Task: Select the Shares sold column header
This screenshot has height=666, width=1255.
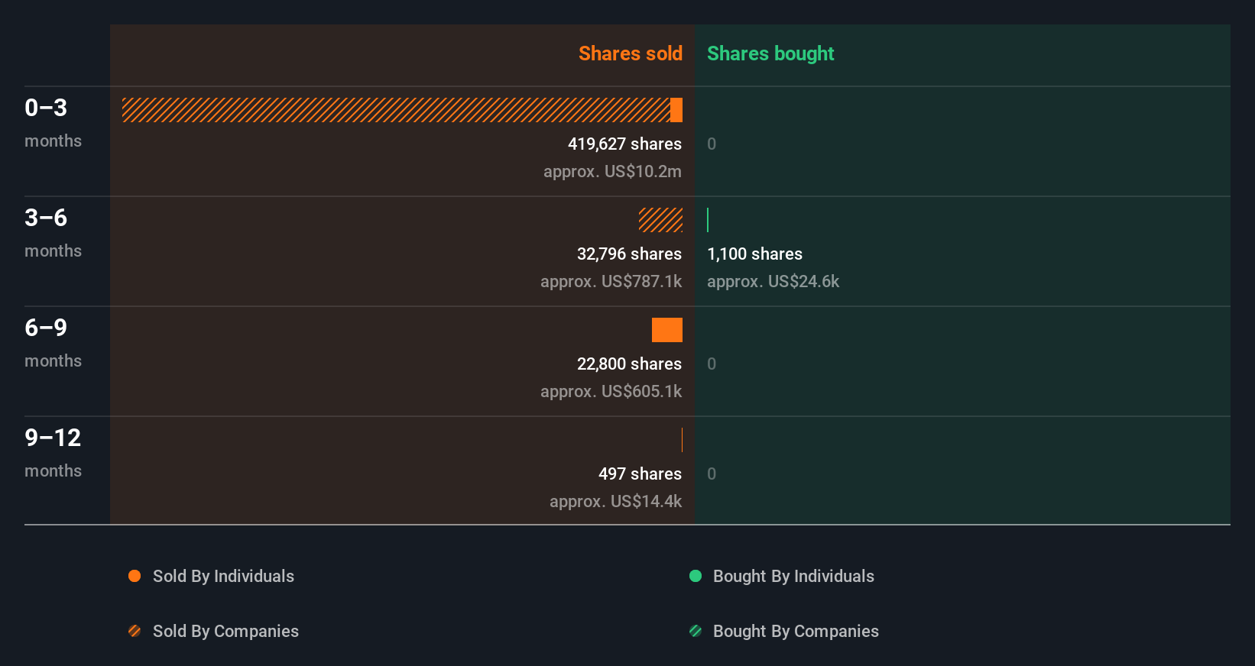Action: click(630, 53)
